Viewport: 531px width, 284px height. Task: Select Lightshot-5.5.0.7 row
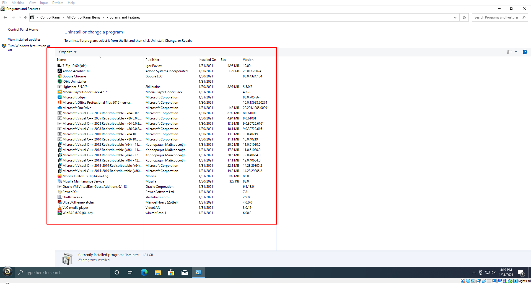point(166,87)
